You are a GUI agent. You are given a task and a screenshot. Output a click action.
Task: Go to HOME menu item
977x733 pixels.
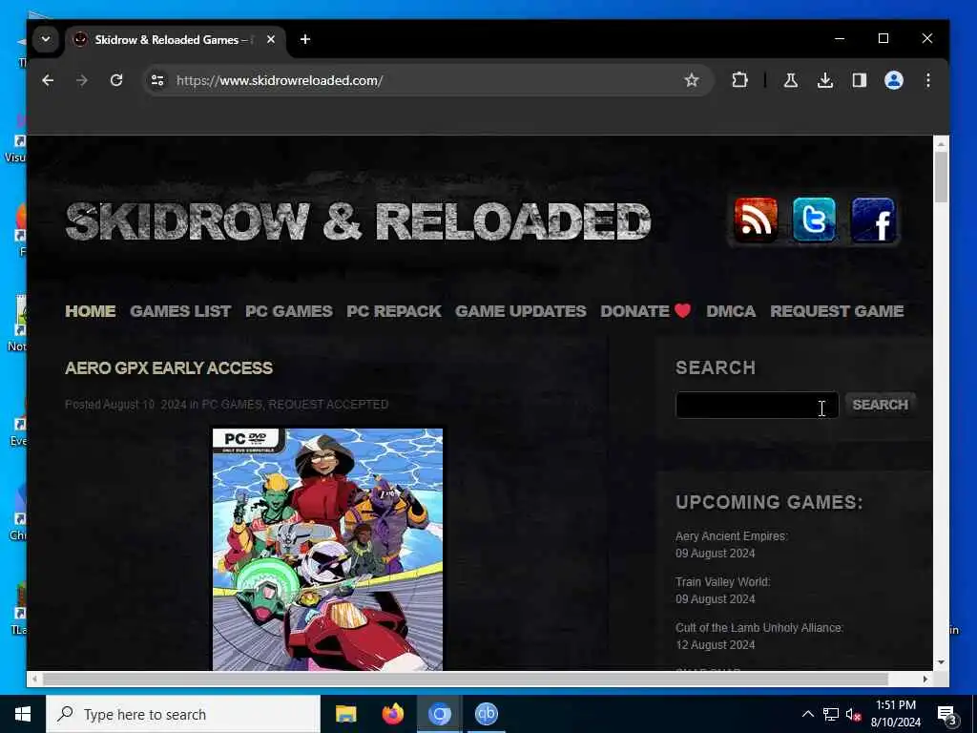pyautogui.click(x=91, y=311)
